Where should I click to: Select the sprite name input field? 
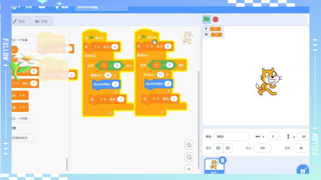231,136
